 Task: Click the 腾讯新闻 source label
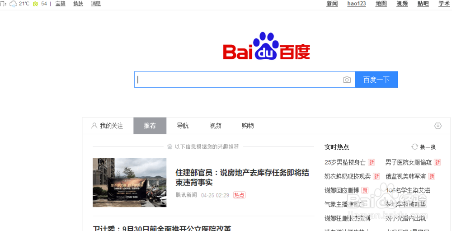coord(186,195)
